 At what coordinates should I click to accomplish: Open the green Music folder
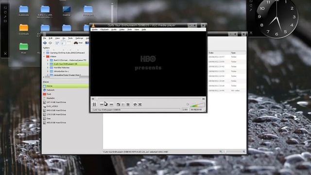24,48
